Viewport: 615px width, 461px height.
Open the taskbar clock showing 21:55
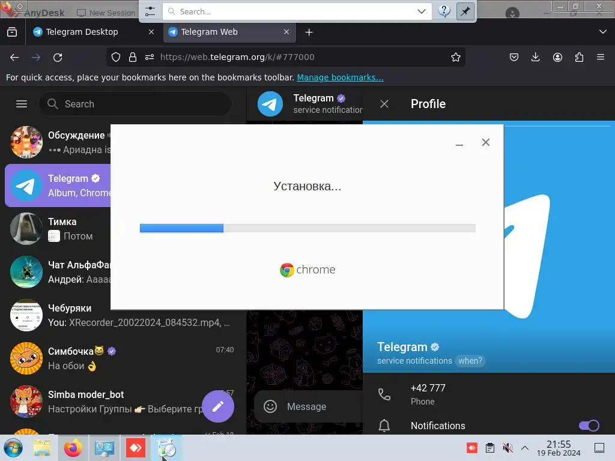point(559,448)
